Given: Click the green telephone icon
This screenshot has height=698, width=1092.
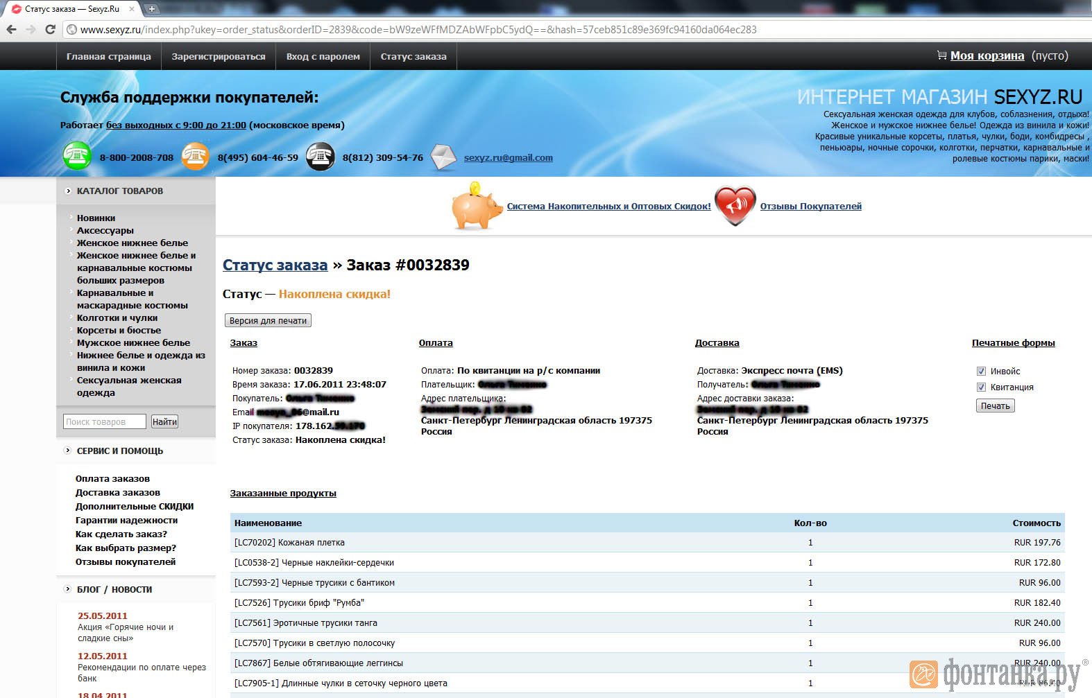Looking at the screenshot, I should [x=77, y=155].
